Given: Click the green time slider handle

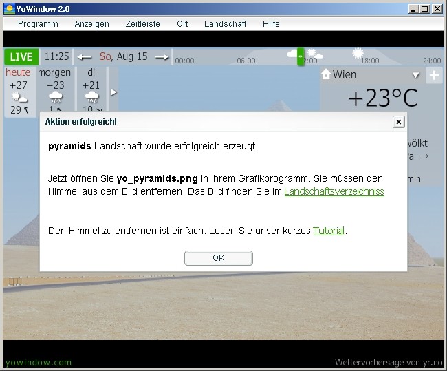Looking at the screenshot, I should 301,57.
